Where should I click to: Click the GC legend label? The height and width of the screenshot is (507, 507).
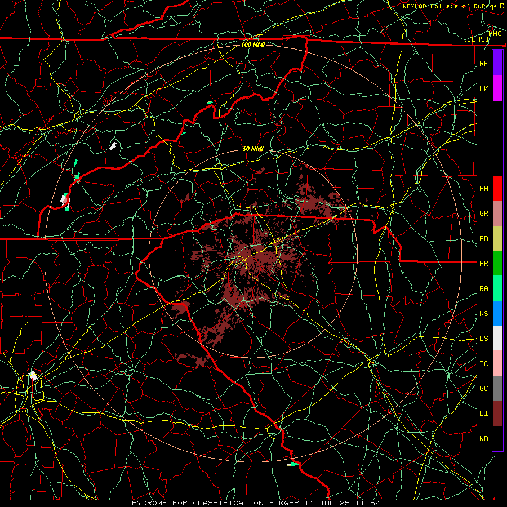click(x=483, y=389)
